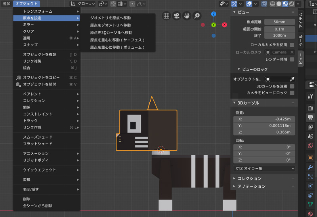Open the XYZ オイラー角 rotation mode dropdown
This screenshot has width=317, height=217.
[x=264, y=168]
